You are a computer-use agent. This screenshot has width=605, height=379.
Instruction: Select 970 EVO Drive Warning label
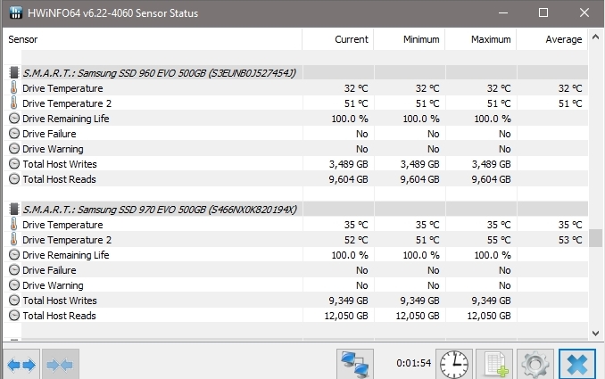point(53,285)
